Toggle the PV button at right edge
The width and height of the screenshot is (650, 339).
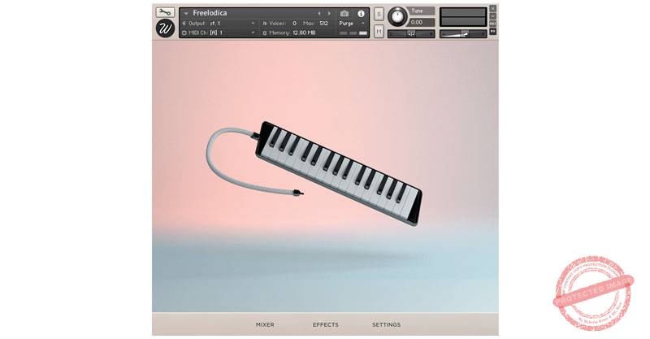[x=492, y=32]
